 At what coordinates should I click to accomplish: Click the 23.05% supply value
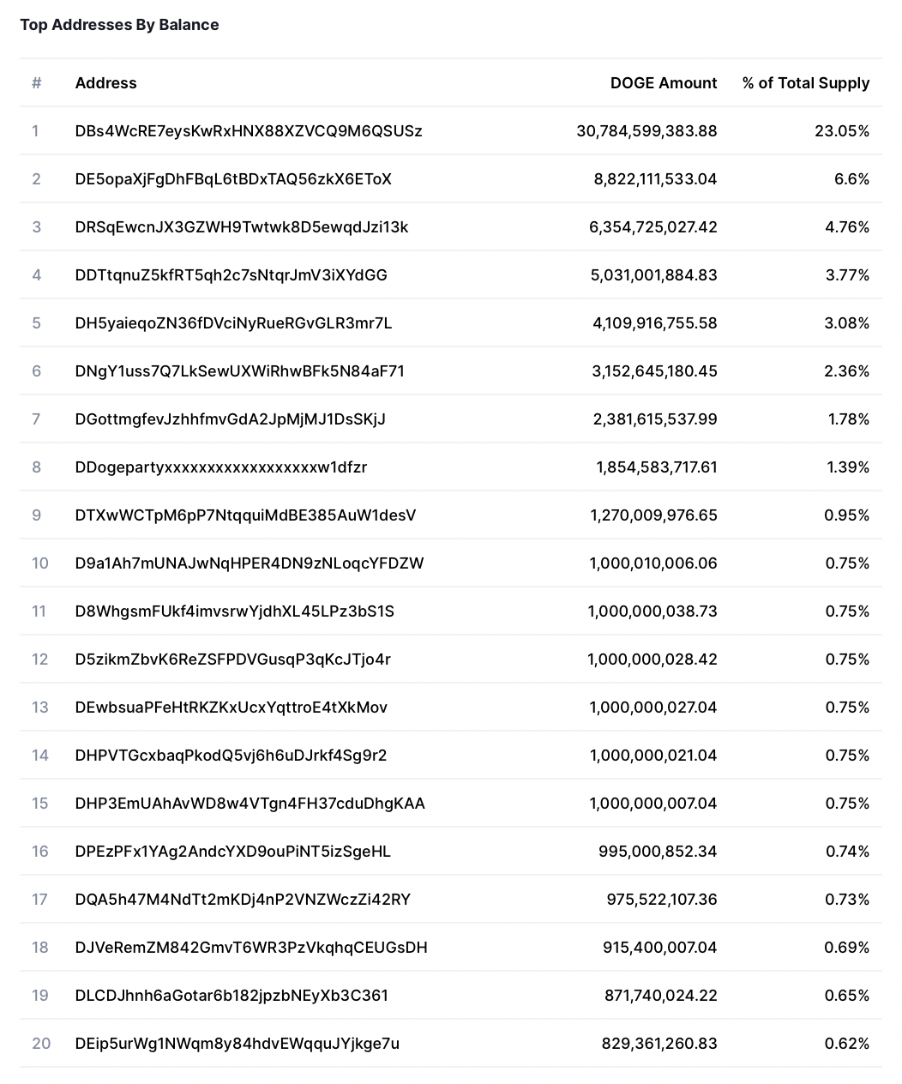(842, 131)
